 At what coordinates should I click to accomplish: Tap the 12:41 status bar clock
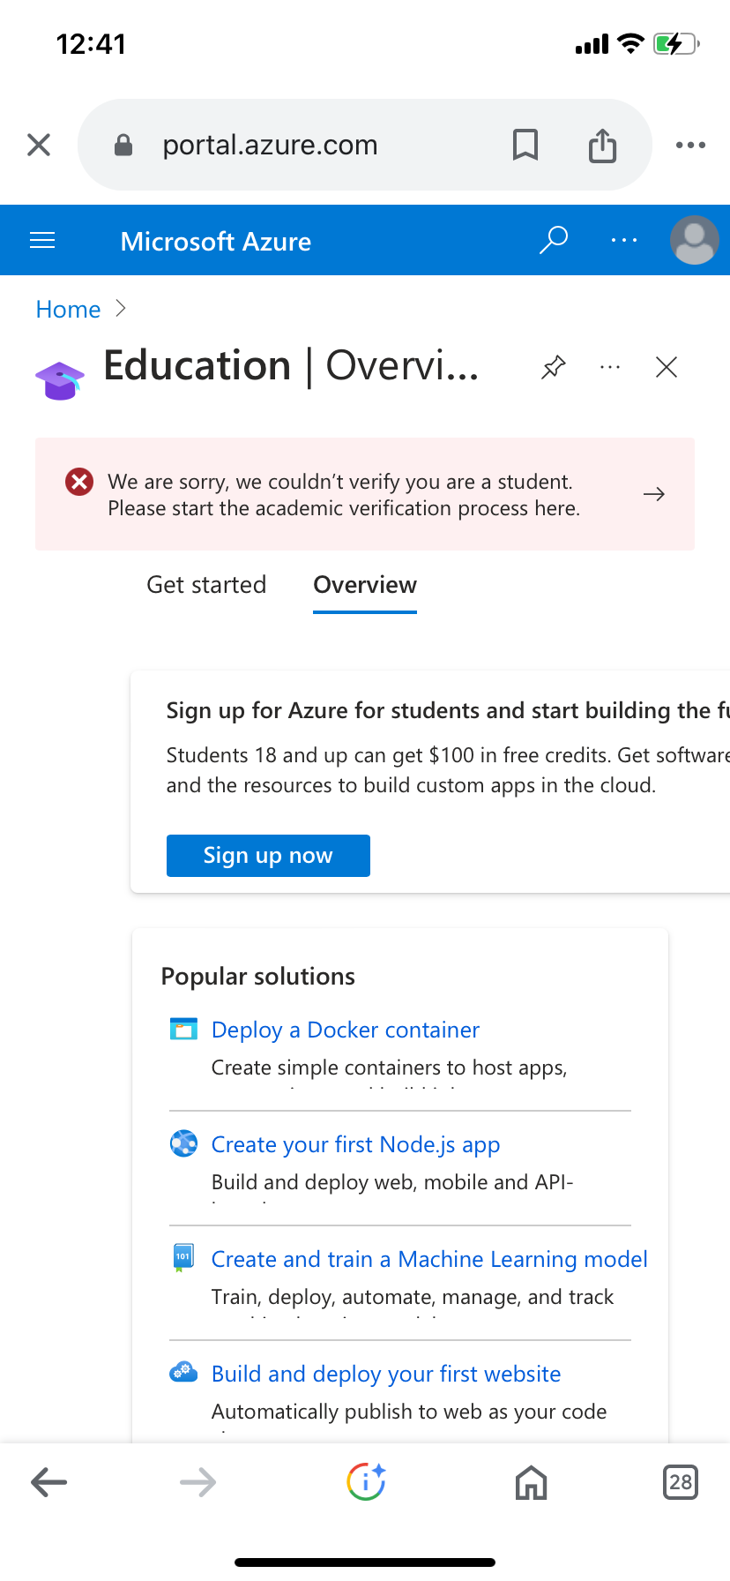coord(92,44)
